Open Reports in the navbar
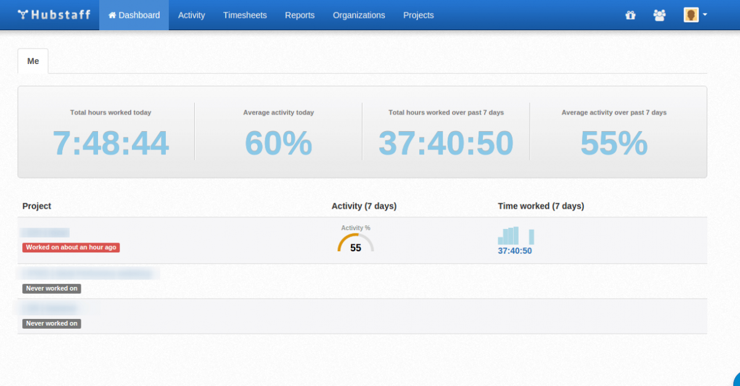 pyautogui.click(x=300, y=15)
